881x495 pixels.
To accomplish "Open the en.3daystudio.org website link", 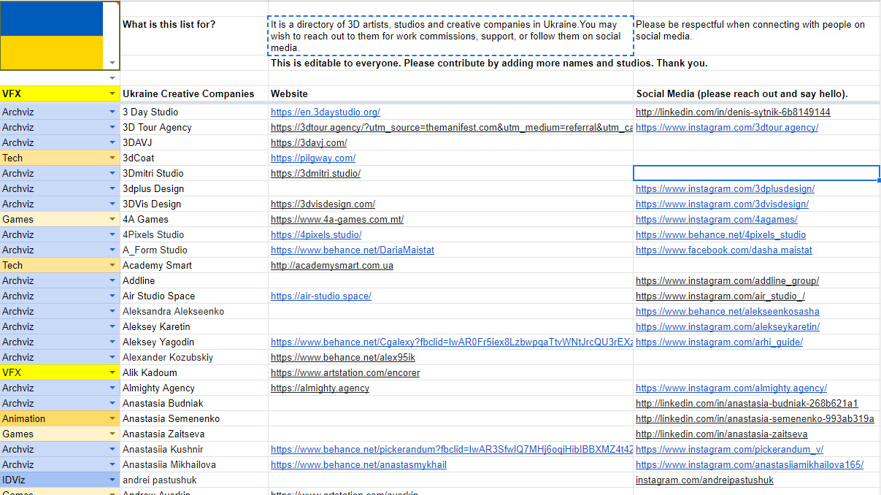I will pyautogui.click(x=326, y=112).
